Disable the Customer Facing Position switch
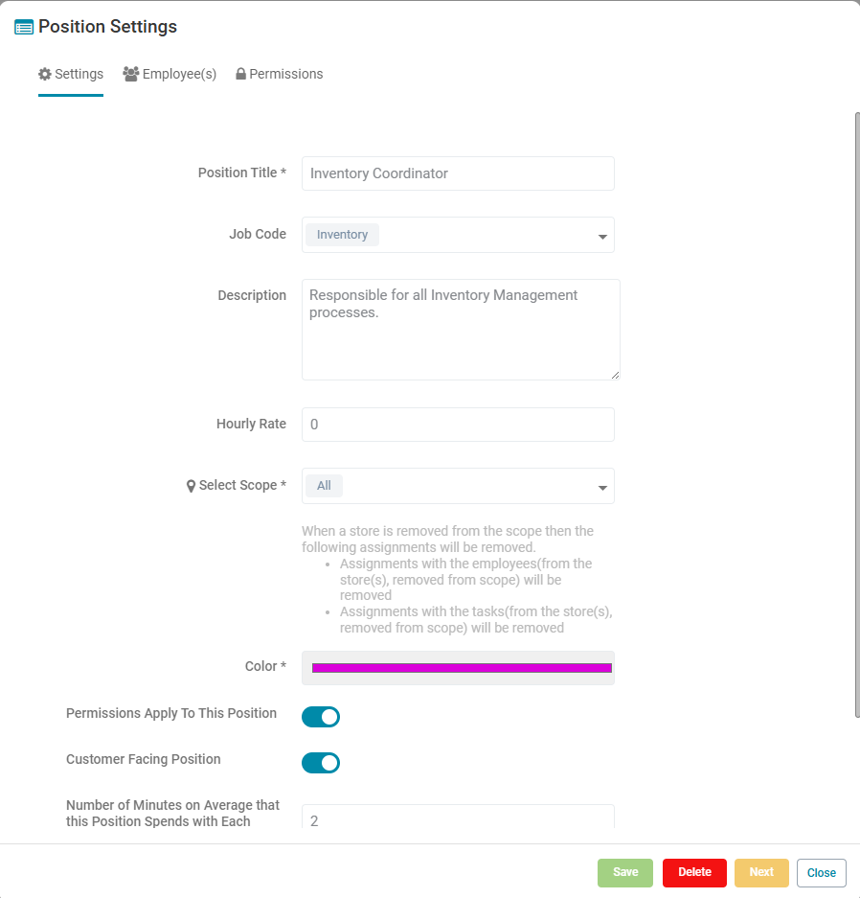This screenshot has width=860, height=898. [321, 762]
